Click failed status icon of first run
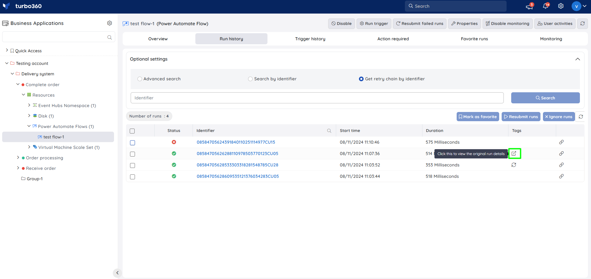The image size is (591, 279). [174, 142]
